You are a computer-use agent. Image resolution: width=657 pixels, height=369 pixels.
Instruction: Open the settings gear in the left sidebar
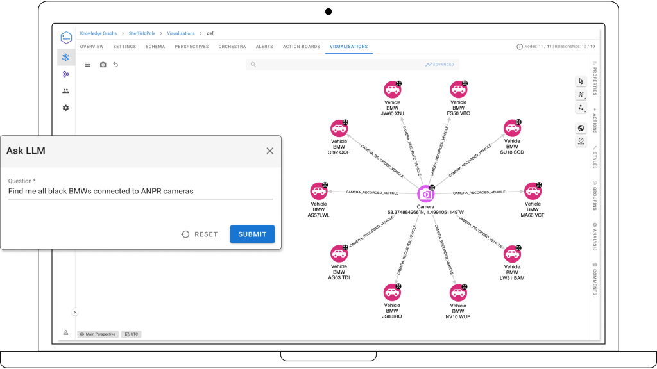(65, 108)
